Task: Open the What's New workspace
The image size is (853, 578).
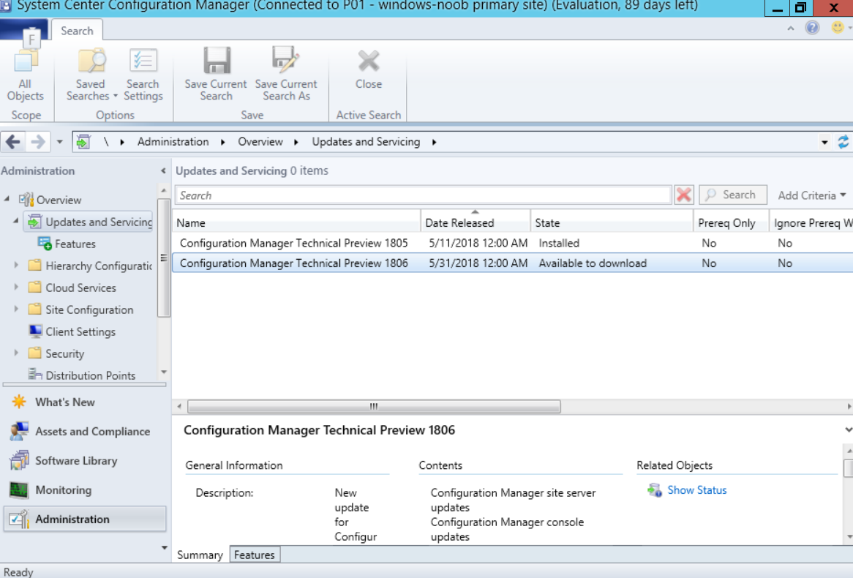Action: [x=64, y=402]
